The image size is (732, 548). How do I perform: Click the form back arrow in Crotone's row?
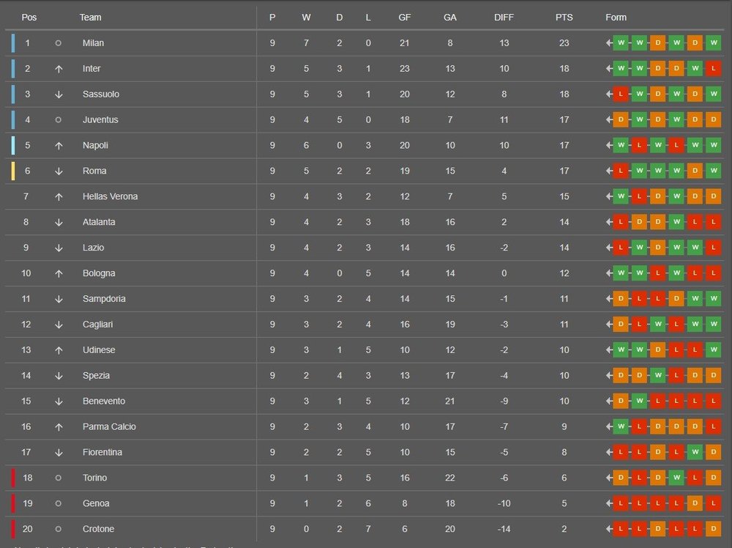click(x=609, y=529)
